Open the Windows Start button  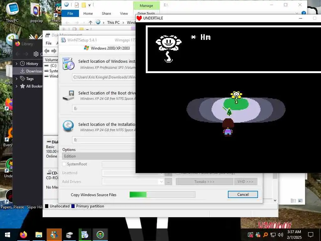8,235
